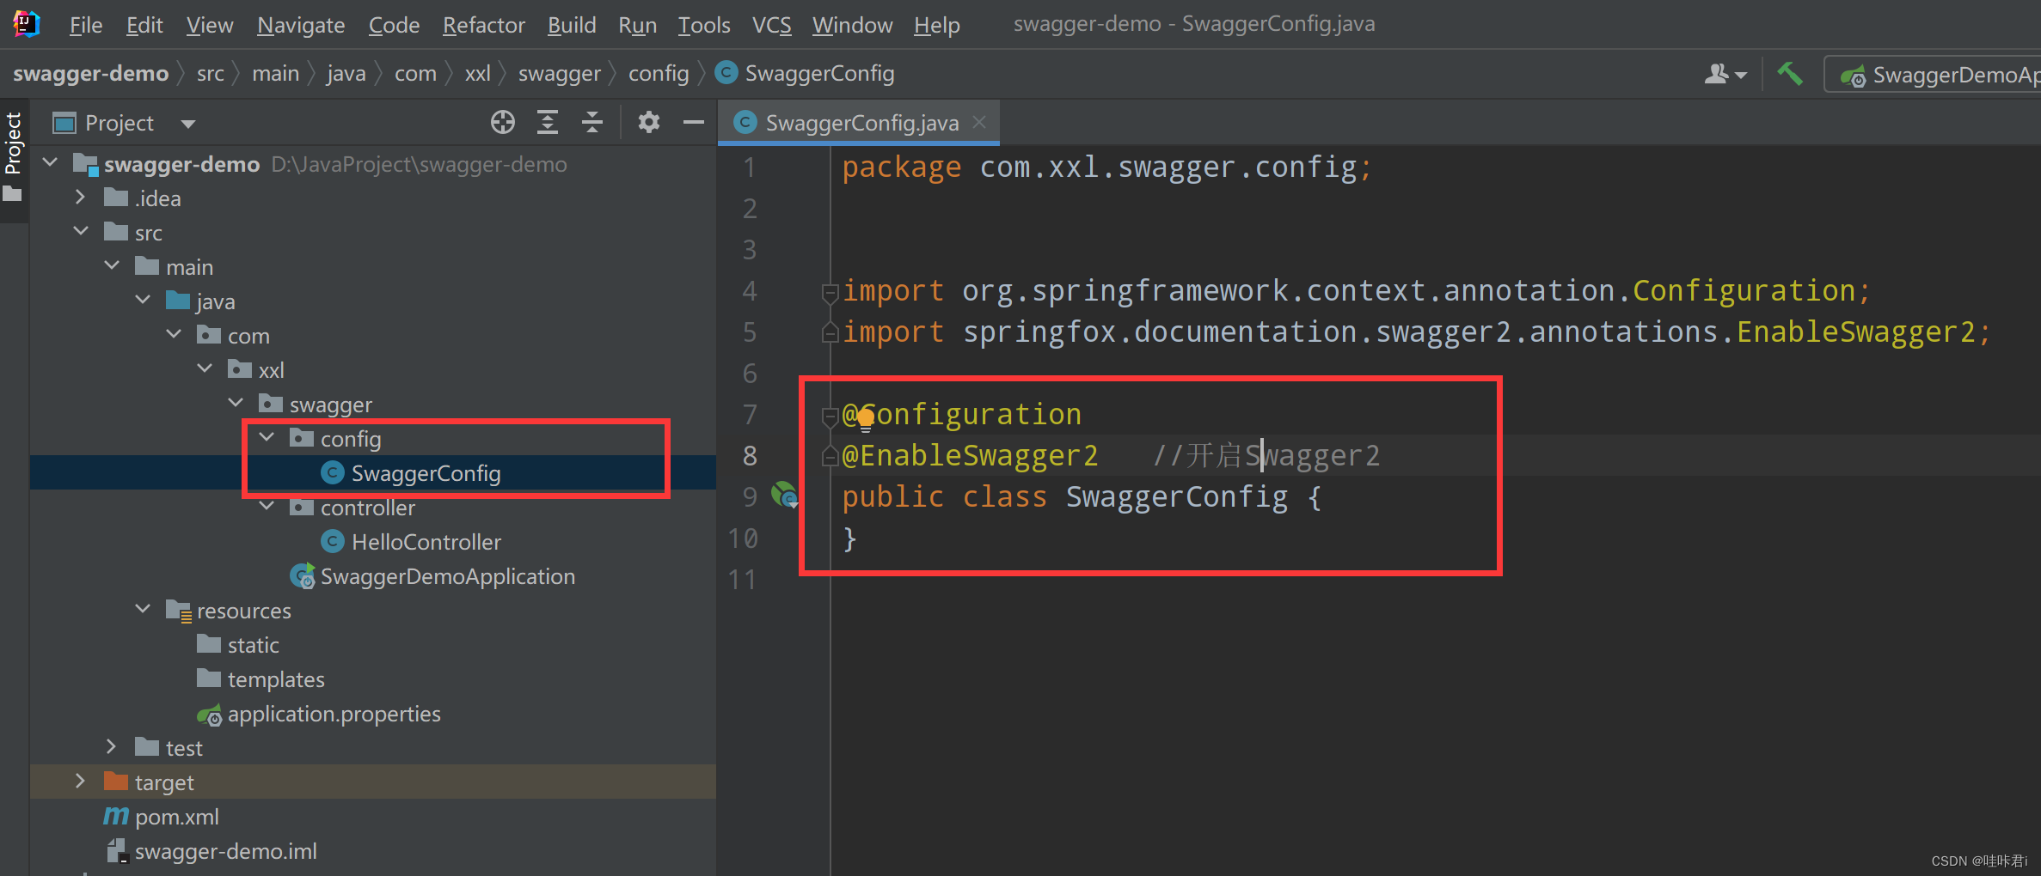Image resolution: width=2041 pixels, height=876 pixels.
Task: Switch to the SwaggerConfig.java editor tab
Action: (x=860, y=122)
